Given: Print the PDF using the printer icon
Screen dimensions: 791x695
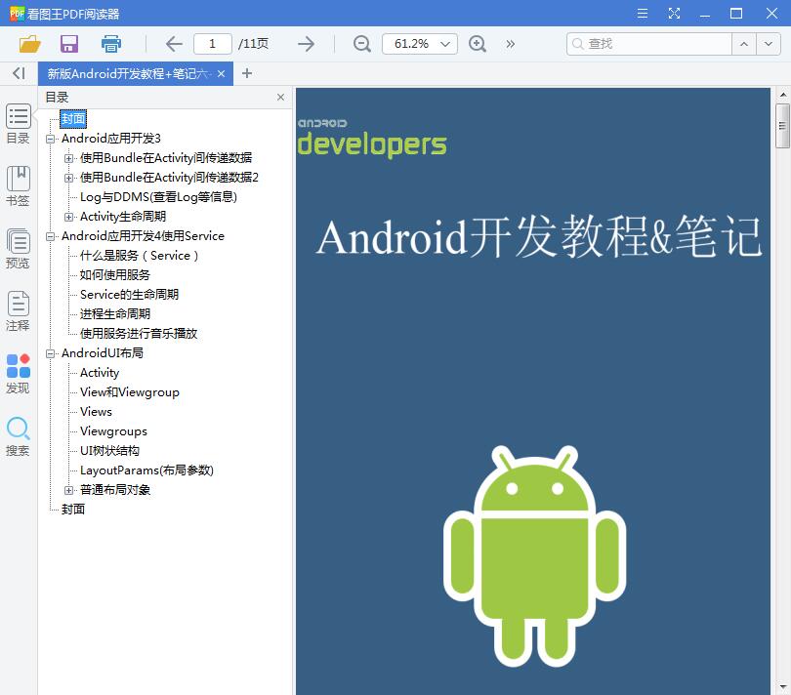Looking at the screenshot, I should click(x=110, y=44).
